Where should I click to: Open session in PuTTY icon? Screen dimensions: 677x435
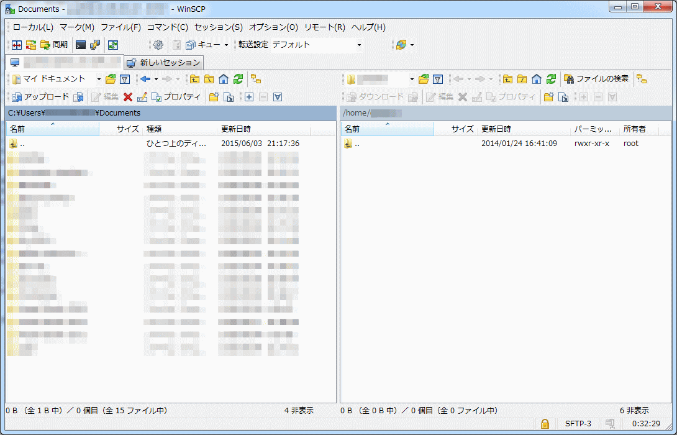coord(95,45)
